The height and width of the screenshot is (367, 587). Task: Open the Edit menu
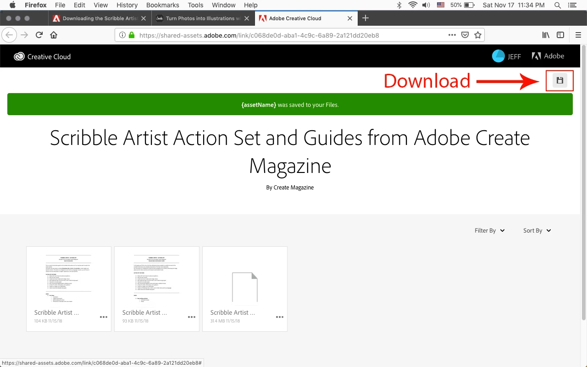coord(79,5)
